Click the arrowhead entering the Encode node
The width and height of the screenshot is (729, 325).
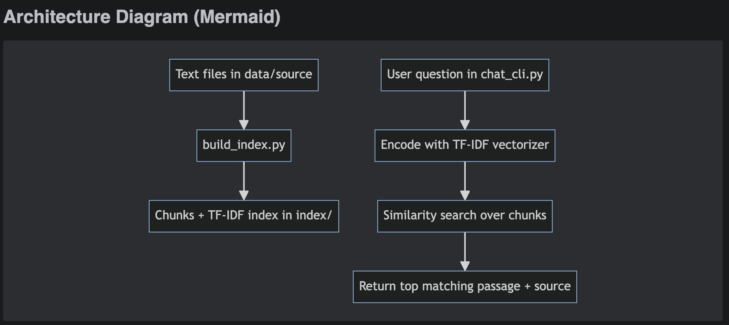click(x=465, y=125)
